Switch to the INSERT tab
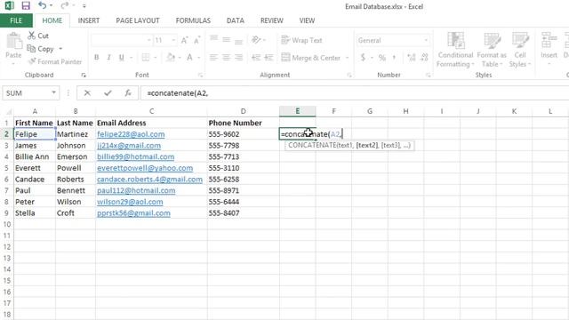This screenshot has width=569, height=320. [x=89, y=20]
